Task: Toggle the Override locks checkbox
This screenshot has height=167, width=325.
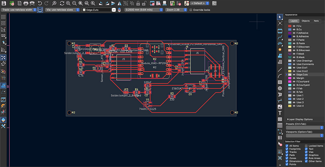Action: [191, 10]
